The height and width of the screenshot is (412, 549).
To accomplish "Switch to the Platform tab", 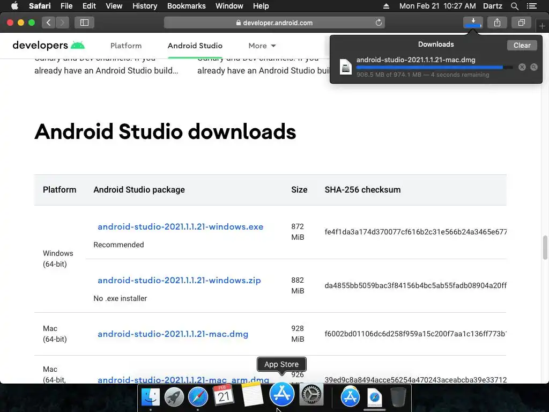I will tap(126, 46).
